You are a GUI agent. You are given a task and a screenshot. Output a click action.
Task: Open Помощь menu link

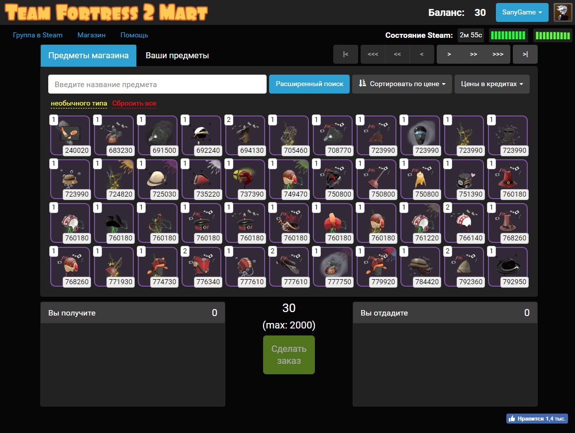(x=134, y=35)
